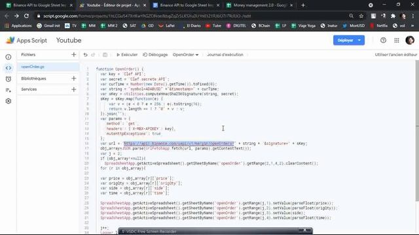Go forward in browser history

pyautogui.click(x=16, y=16)
